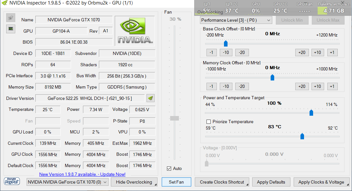Open the sensor monitoring graph icon
Image resolution: width=352 pixels, height=191 pixels.
(x=11, y=29)
